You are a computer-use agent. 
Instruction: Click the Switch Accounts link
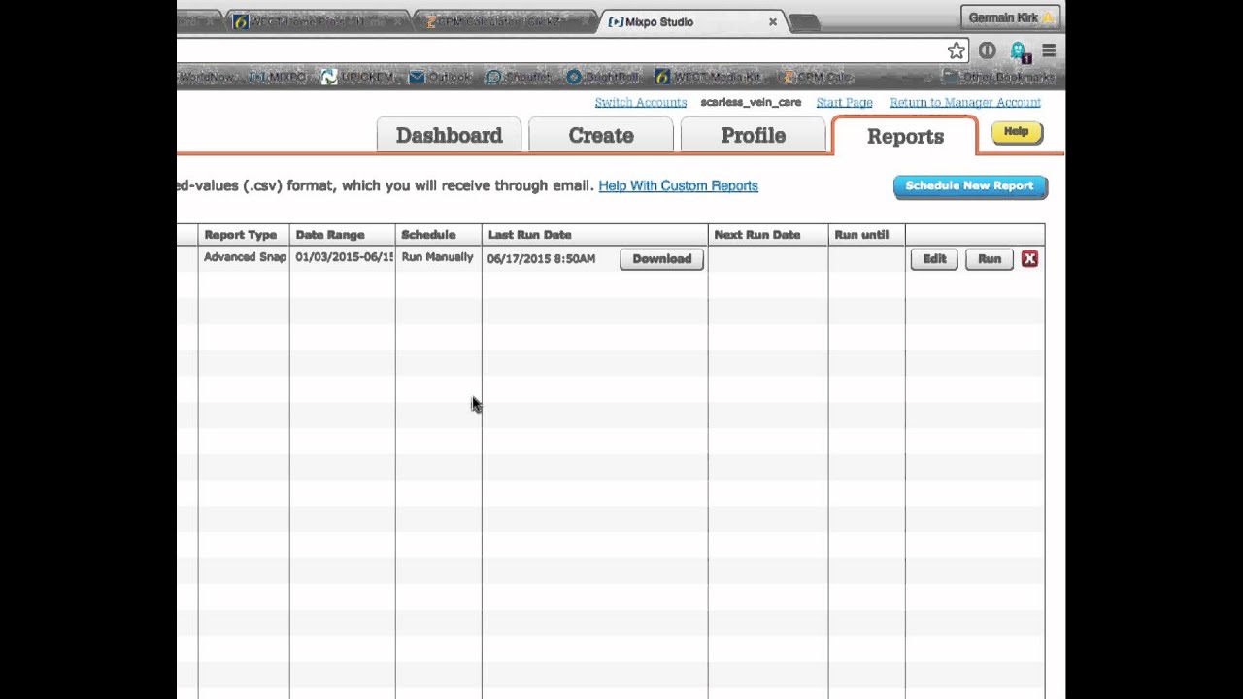coord(641,102)
